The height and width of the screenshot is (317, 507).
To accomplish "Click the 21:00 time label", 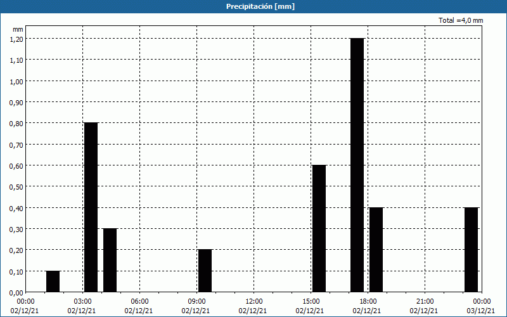I will point(425,302).
